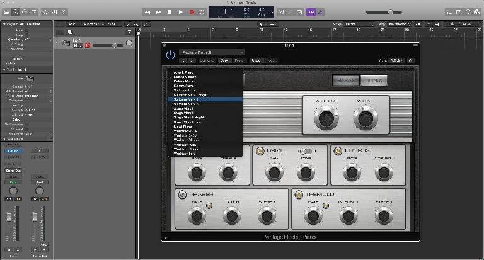484x260 pixels.
Task: Open Snap mode dropdown set to Smart
Action: pos(358,24)
